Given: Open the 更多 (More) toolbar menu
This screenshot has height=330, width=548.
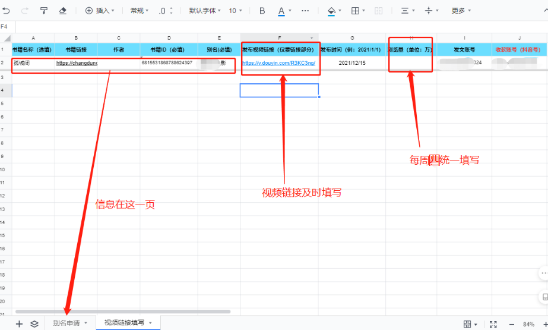Looking at the screenshot, I should 461,11.
